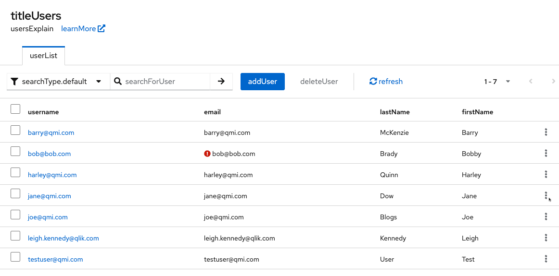559x276 pixels.
Task: Select the checkbox for leigh.kennedy@qlik.com
Action: point(15,236)
